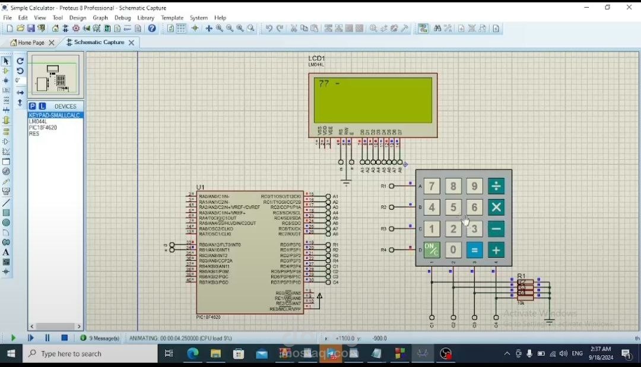
Task: Select the arrow Selection Mode tool
Action: [6, 61]
